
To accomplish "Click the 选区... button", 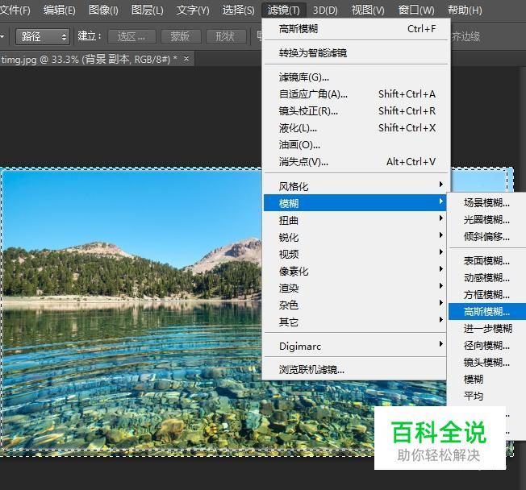I will (131, 36).
